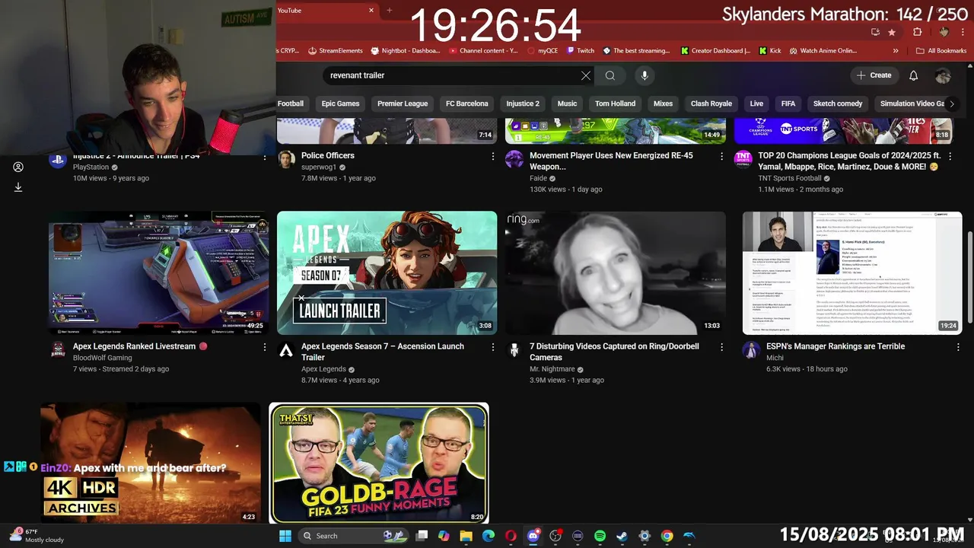
Task: Open more options for Apex Season 7 trailer
Action: point(492,347)
